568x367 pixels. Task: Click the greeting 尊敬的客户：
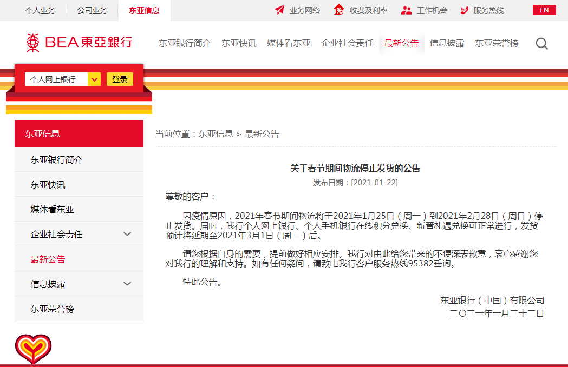(191, 197)
